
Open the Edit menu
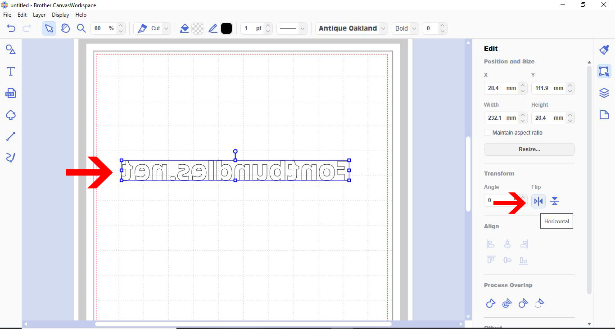(22, 15)
